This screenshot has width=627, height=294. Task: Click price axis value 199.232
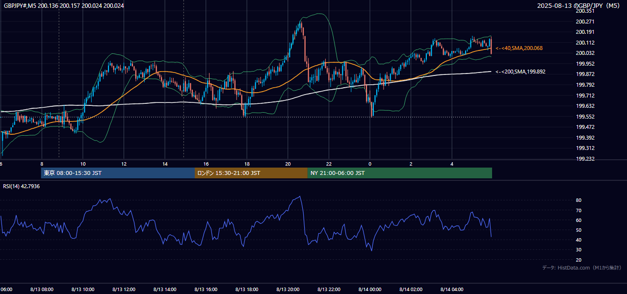coord(585,159)
